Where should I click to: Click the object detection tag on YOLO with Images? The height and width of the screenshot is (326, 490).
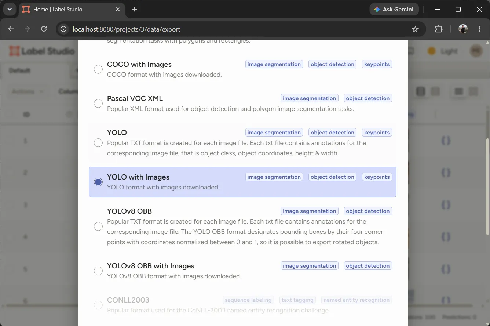click(332, 177)
